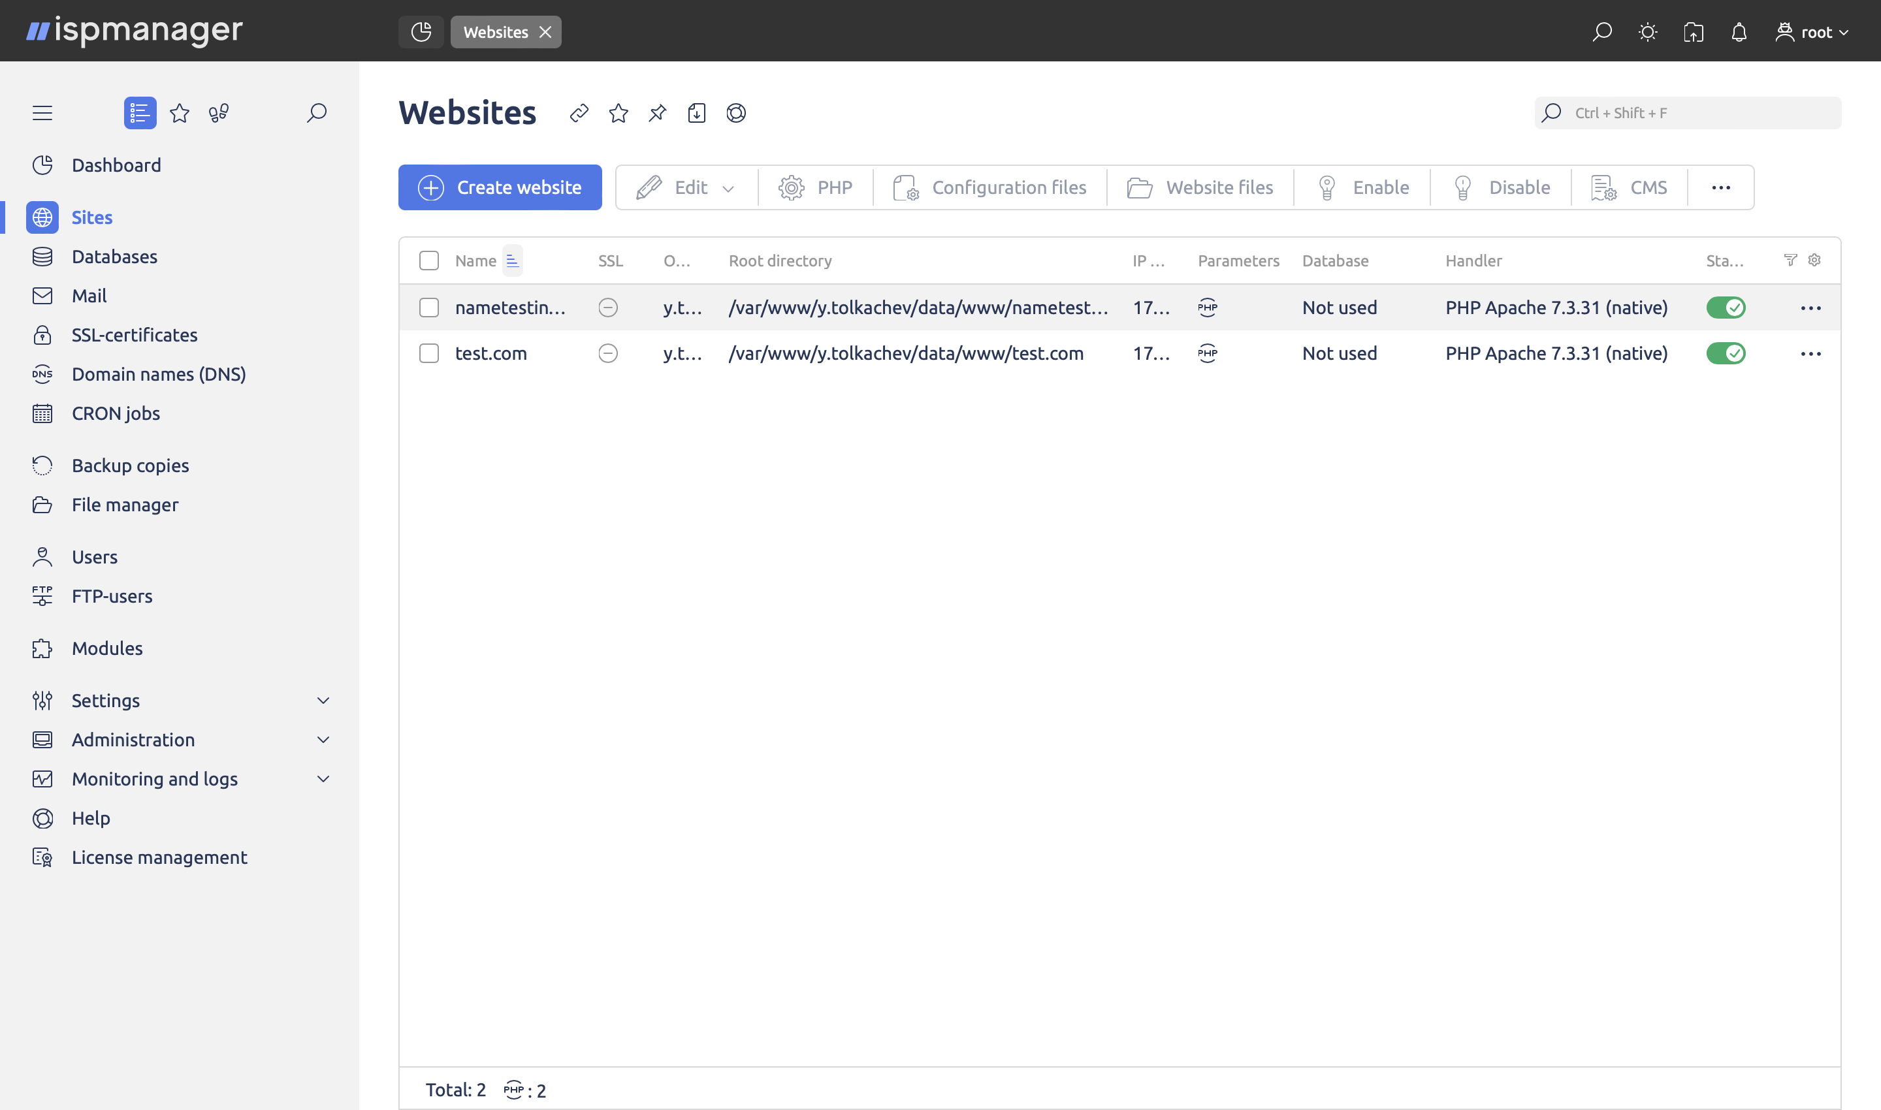This screenshot has width=1881, height=1110.
Task: Open notifications via the bell icon
Action: (x=1738, y=31)
